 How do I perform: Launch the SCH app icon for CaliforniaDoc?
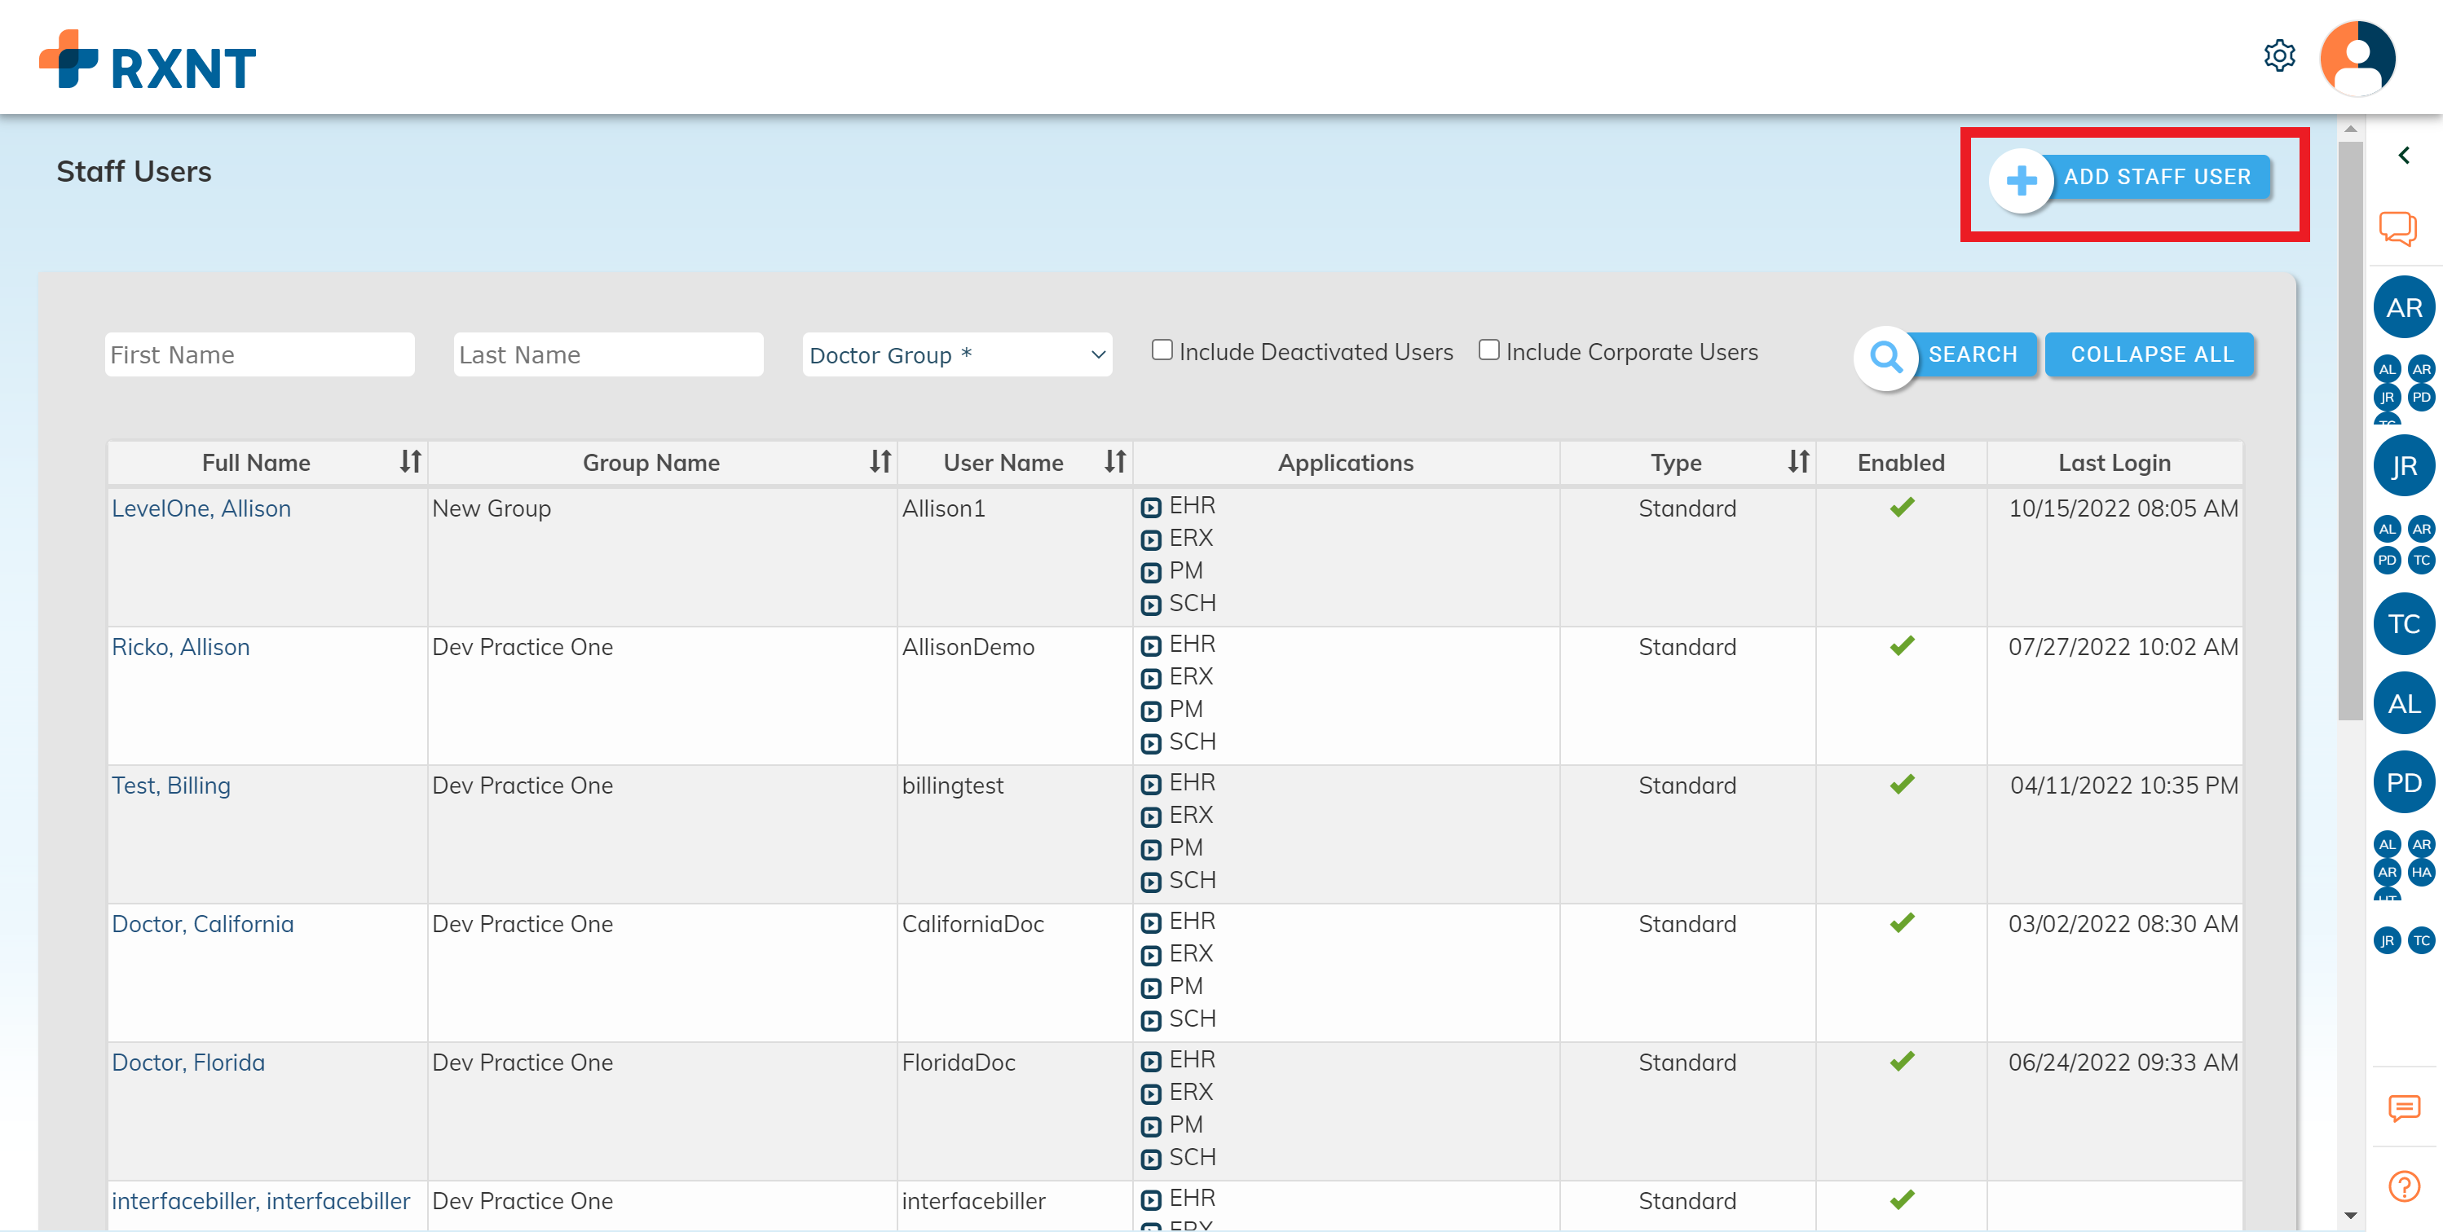(1150, 1021)
